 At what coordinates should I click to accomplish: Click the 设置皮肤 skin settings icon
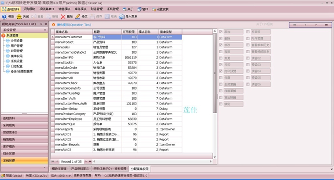(x=154, y=9)
